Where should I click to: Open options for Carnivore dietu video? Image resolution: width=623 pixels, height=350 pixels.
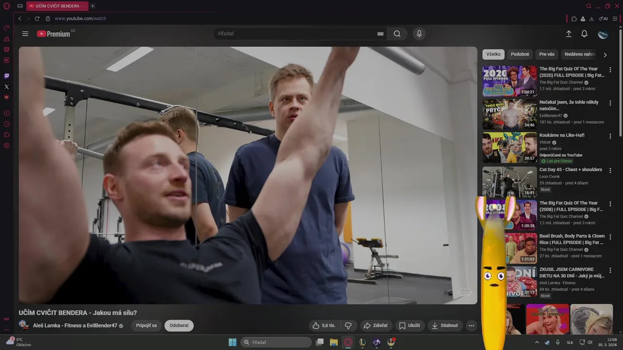(610, 270)
